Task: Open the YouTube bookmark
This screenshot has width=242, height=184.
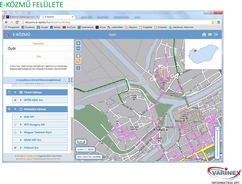Action: (x=69, y=27)
